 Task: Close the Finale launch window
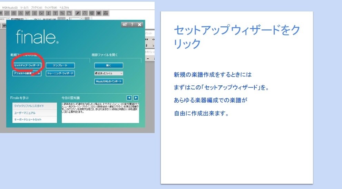(x=139, y=25)
